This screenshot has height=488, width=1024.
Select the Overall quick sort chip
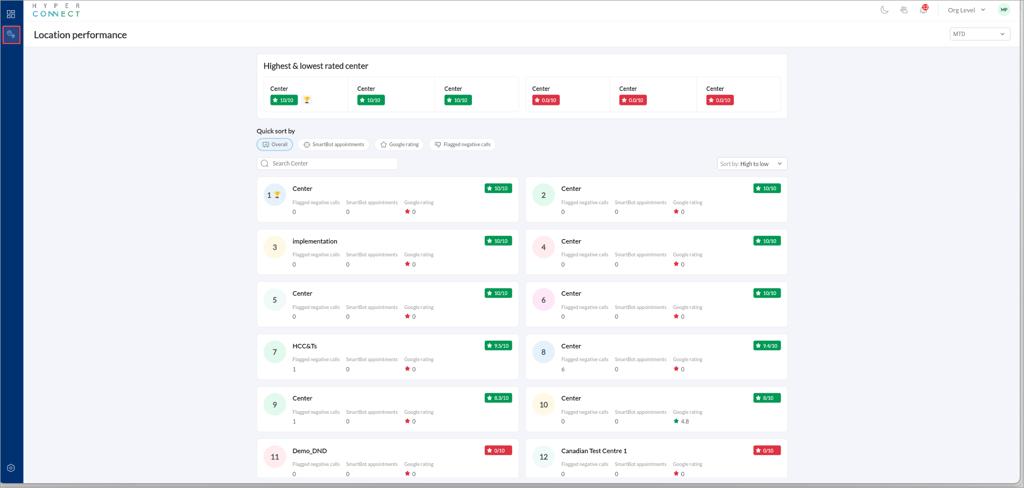click(274, 144)
